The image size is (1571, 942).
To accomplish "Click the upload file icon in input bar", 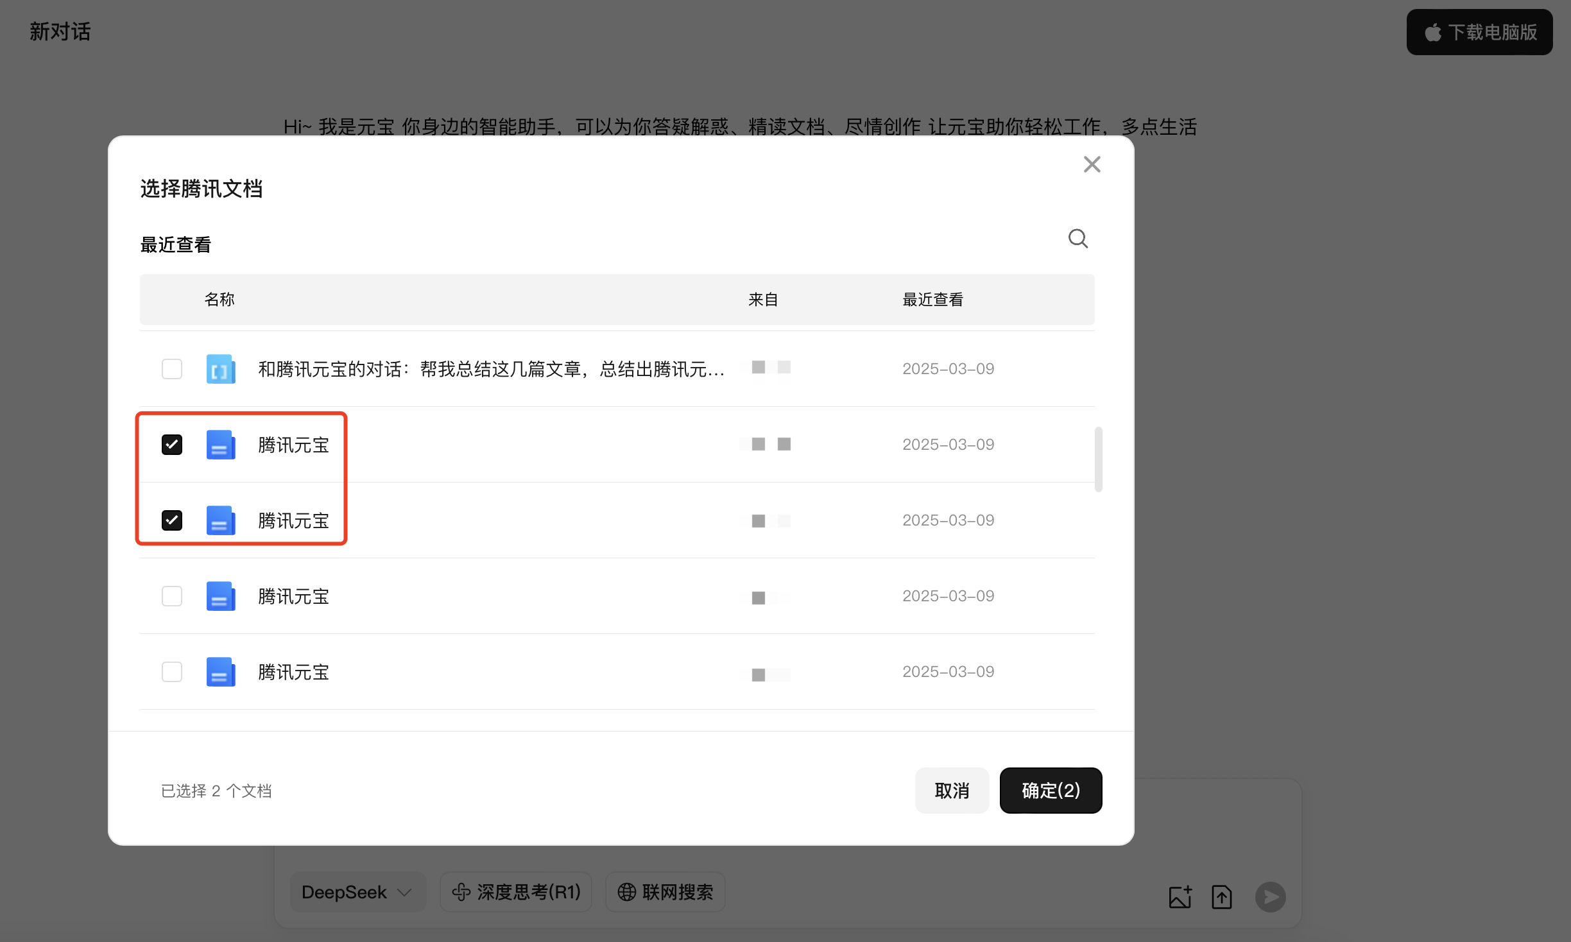I will pos(1221,896).
